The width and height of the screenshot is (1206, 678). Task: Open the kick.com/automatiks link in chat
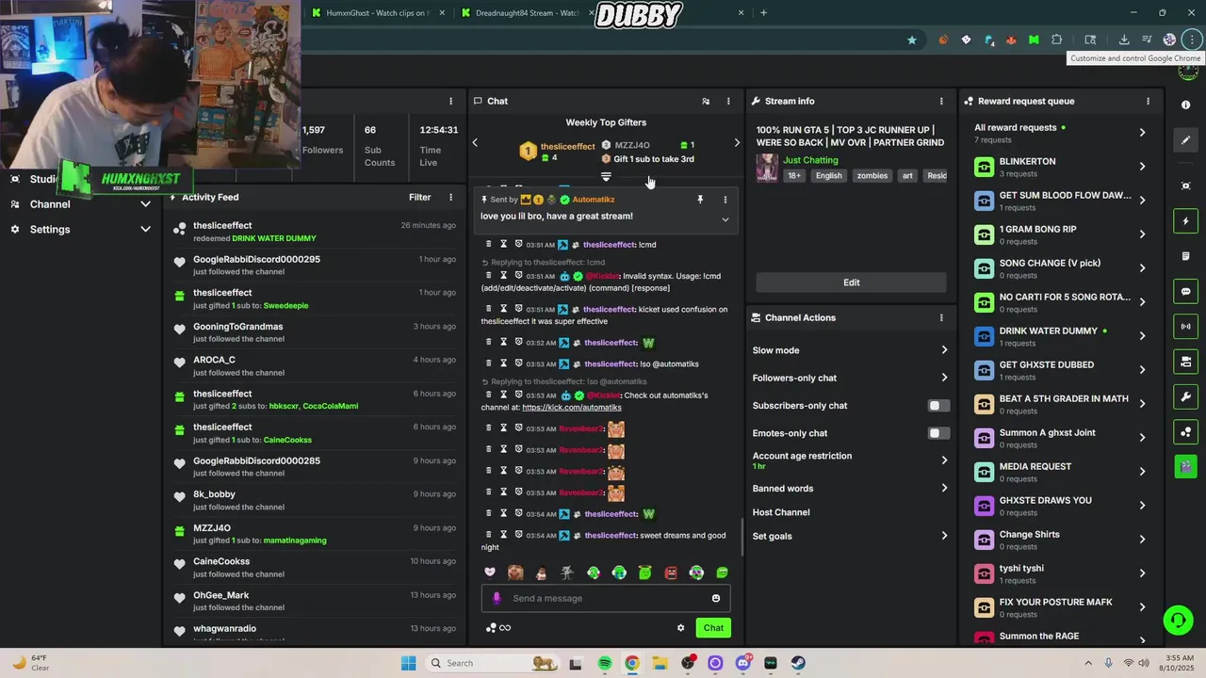pyautogui.click(x=572, y=407)
